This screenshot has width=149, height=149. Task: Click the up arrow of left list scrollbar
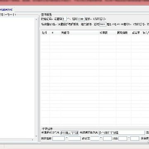pyautogui.click(x=36, y=19)
